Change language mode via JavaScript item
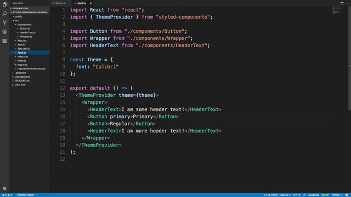The image size is (351, 197). tap(313, 195)
